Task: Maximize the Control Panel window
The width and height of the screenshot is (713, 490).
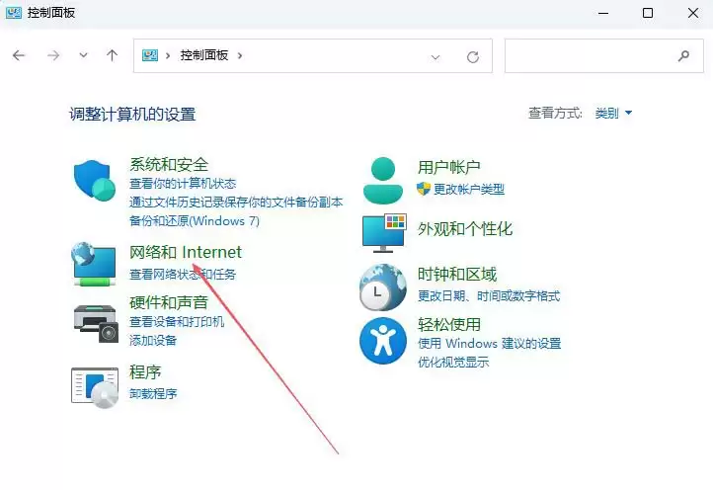Action: (x=648, y=13)
